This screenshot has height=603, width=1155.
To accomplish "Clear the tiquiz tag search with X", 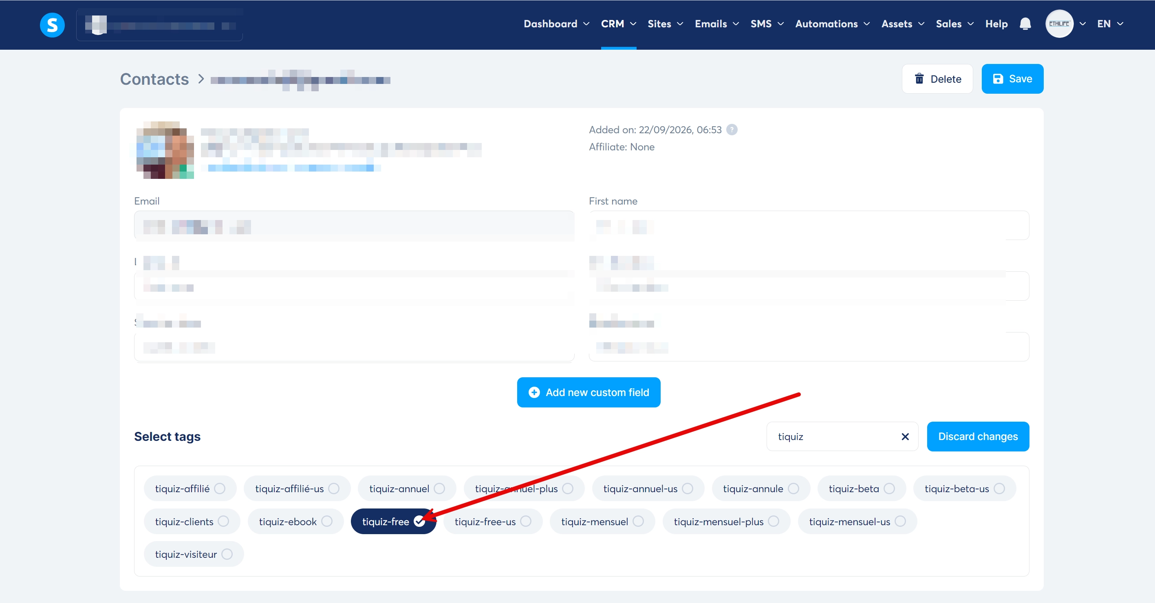I will tap(905, 436).
